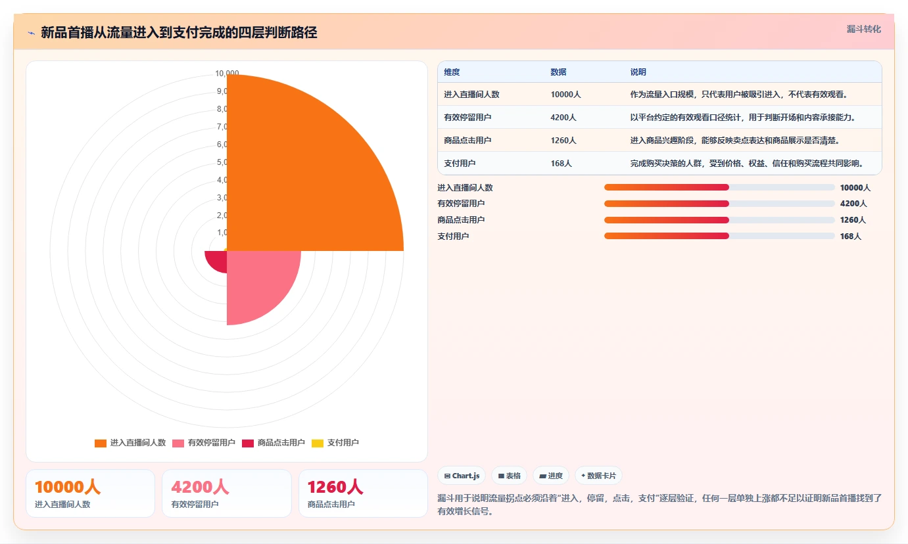Click the description starting with 进入商品兴趣阶段

point(735,141)
